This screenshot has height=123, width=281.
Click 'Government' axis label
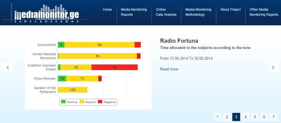pos(46,45)
